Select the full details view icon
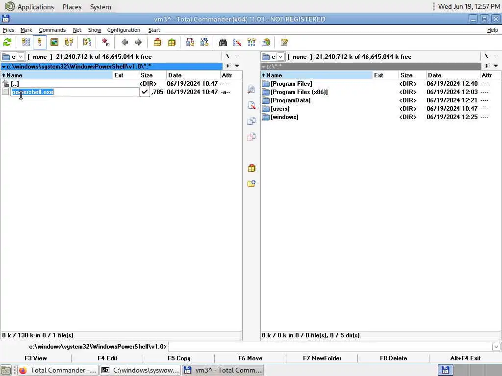Viewport: 502px width, 376px height. (40, 42)
